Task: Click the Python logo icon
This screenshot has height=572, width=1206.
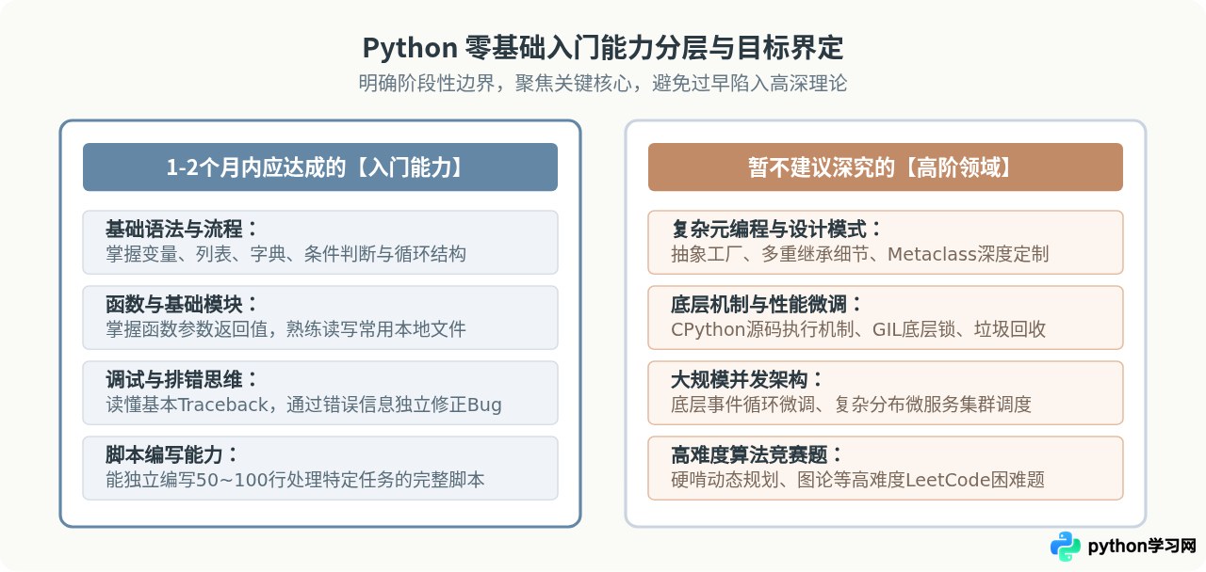Action: pyautogui.click(x=1066, y=547)
